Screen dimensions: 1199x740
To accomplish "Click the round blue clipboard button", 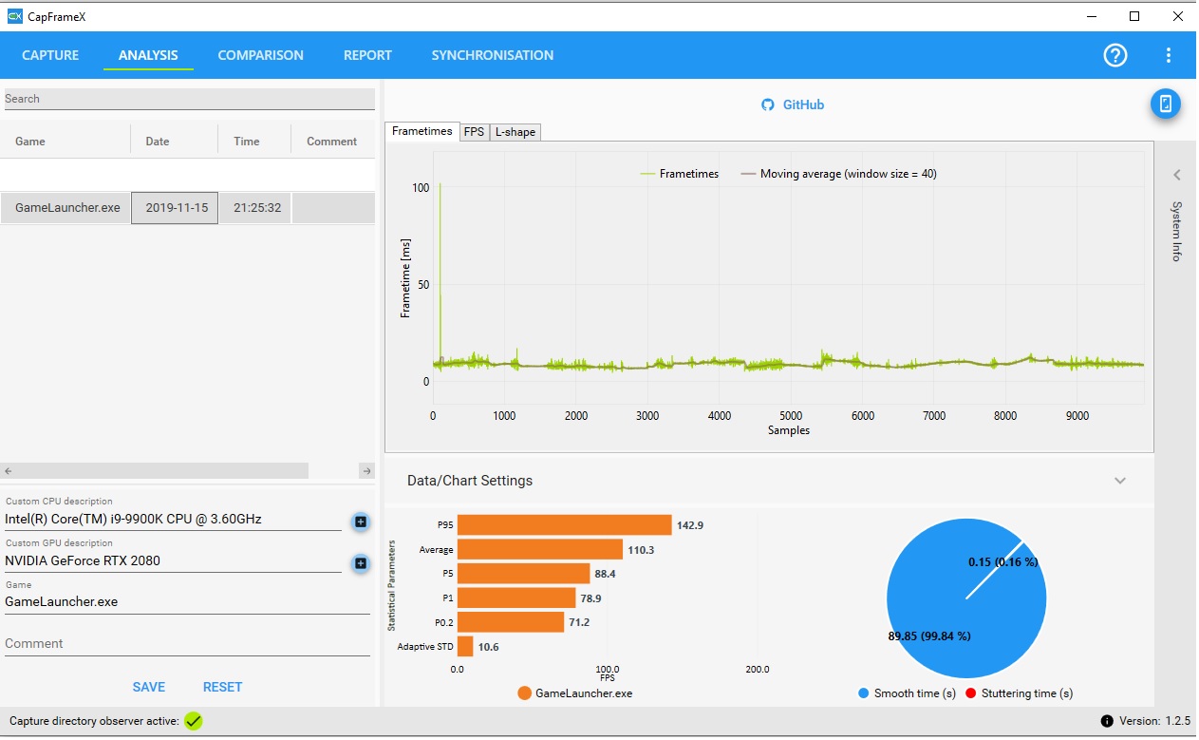I will coord(1166,104).
